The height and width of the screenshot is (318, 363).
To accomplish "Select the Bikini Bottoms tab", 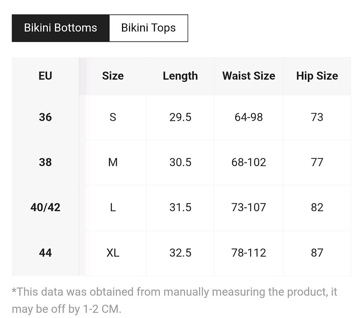I will [60, 28].
